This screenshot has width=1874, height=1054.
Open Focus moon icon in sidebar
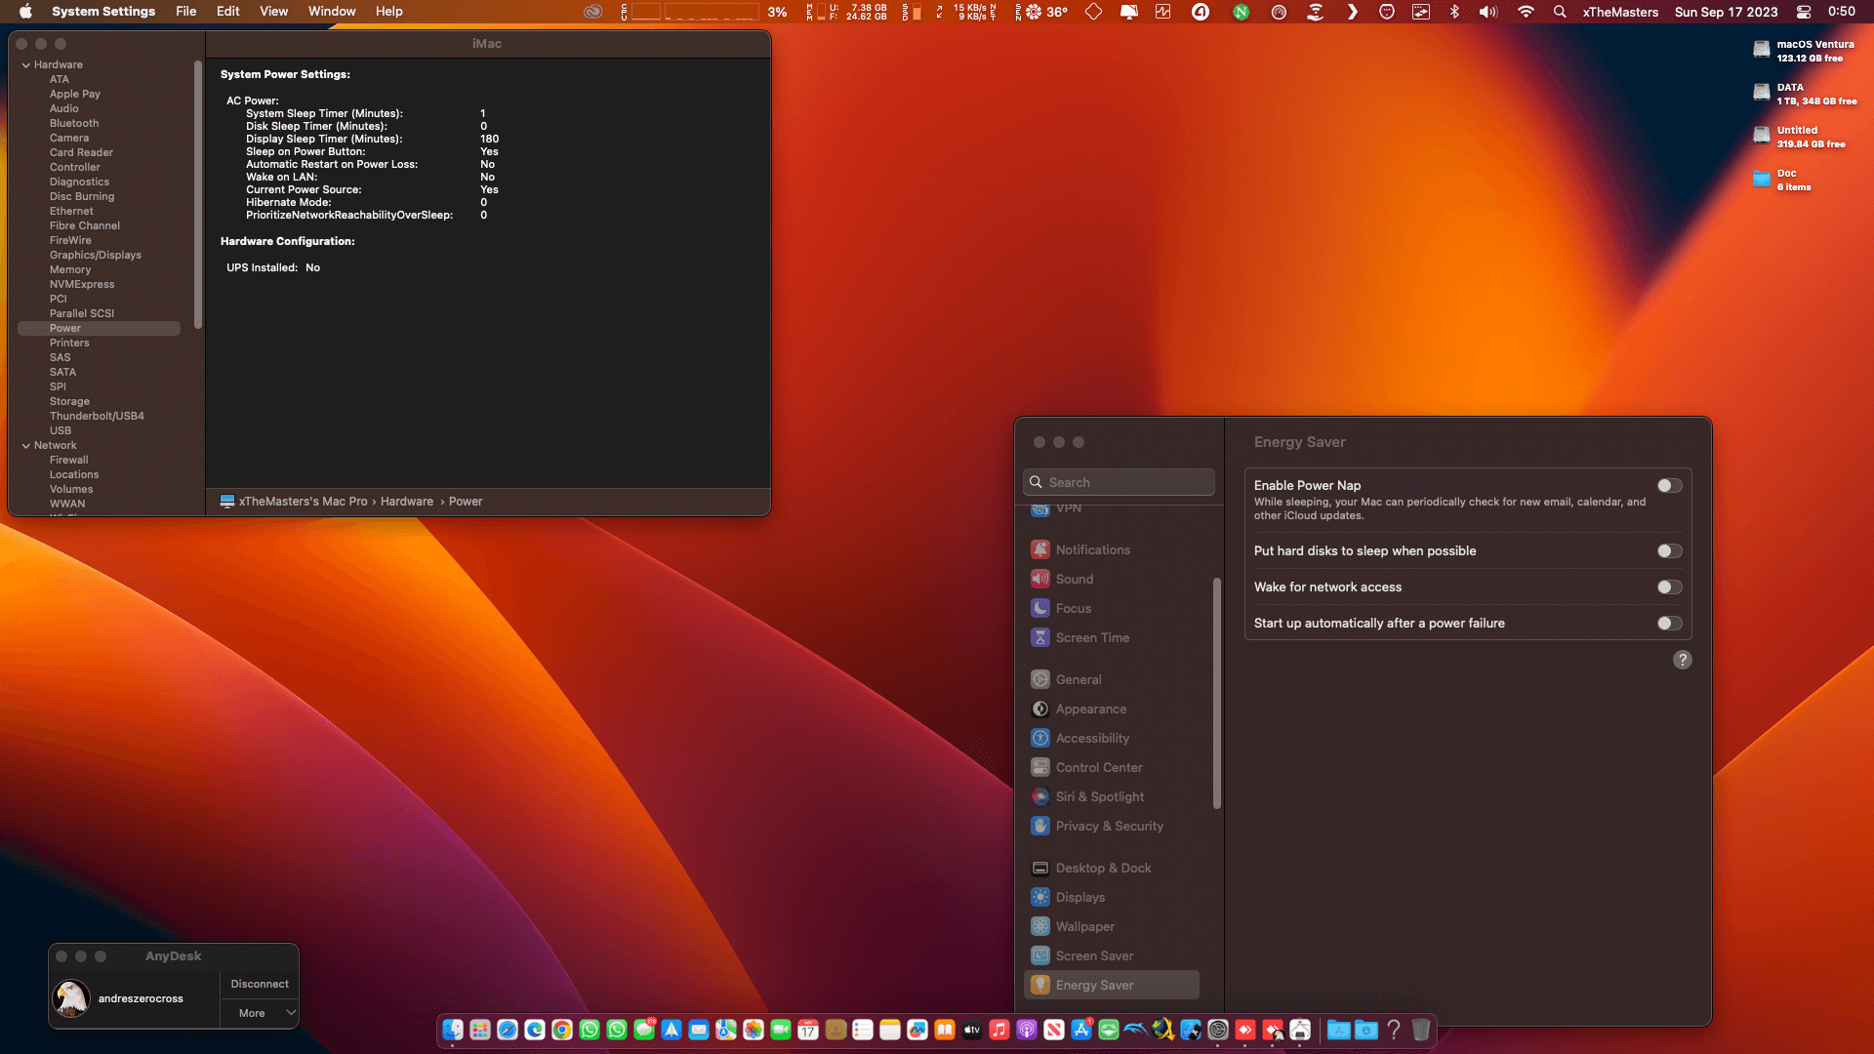tap(1040, 608)
